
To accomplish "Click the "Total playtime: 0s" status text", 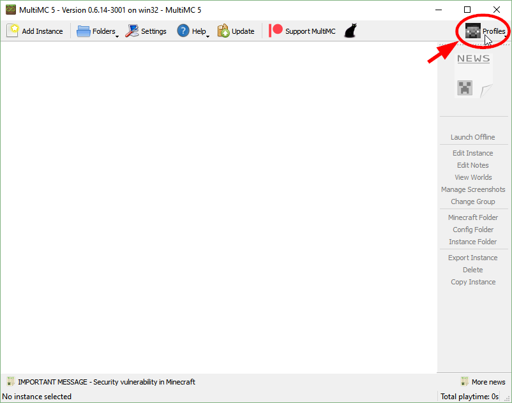I will coord(469,397).
